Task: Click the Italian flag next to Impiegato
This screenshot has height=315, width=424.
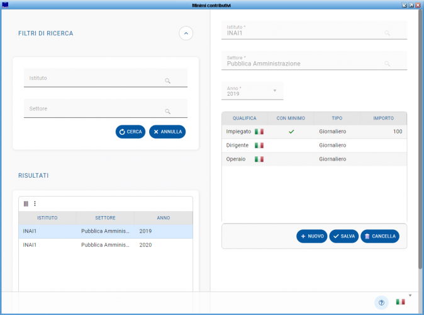Action: (259, 132)
